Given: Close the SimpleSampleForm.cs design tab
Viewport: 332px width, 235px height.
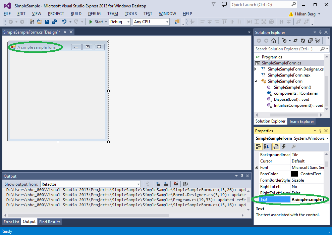Looking at the screenshot, I should click(x=71, y=32).
